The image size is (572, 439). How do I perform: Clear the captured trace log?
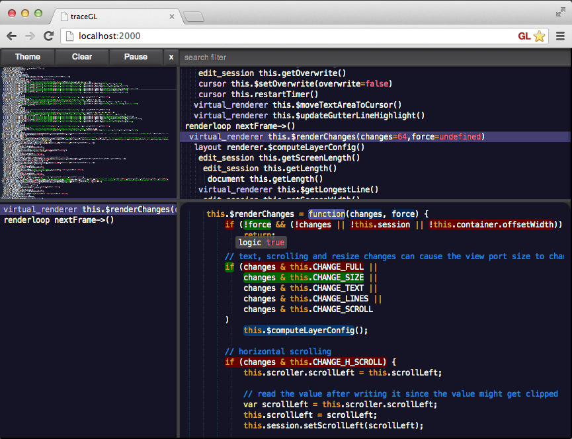tap(81, 57)
